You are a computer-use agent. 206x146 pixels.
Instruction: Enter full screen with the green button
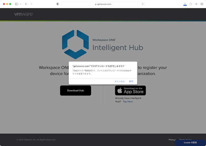click(x=10, y=4)
